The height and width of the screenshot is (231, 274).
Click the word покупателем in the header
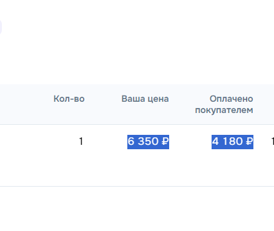point(224,110)
